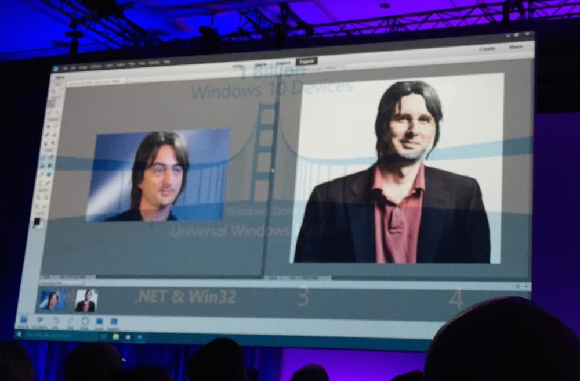Click the Redo icon in the bottom bar
Viewport: 580px width, 381px height.
(x=70, y=322)
